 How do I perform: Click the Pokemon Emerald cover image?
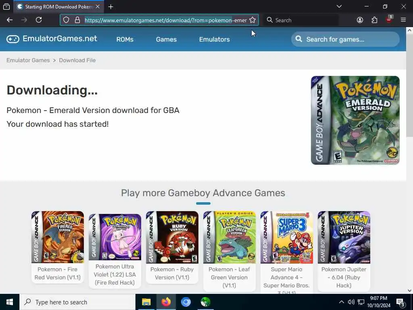(355, 120)
